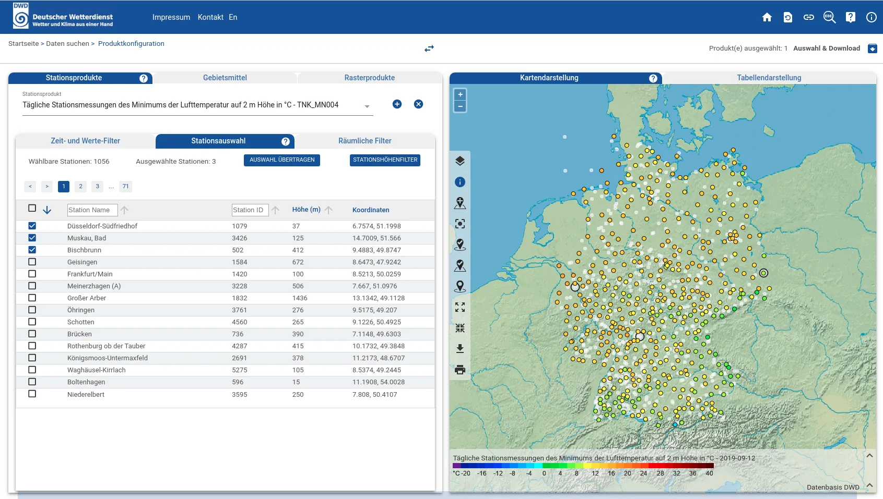Image resolution: width=883 pixels, height=499 pixels.
Task: Go to home via house icon
Action: (767, 17)
